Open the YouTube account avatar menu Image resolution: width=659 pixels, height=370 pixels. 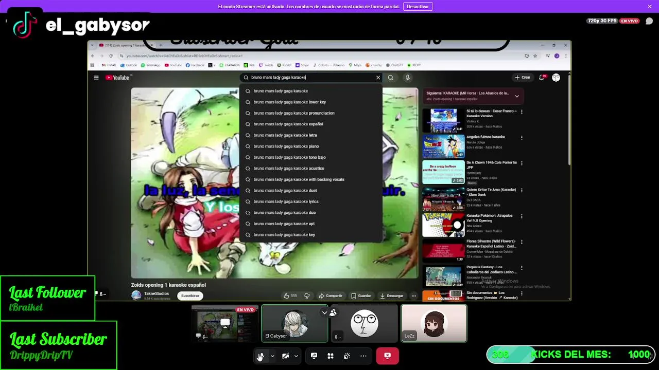click(x=556, y=78)
